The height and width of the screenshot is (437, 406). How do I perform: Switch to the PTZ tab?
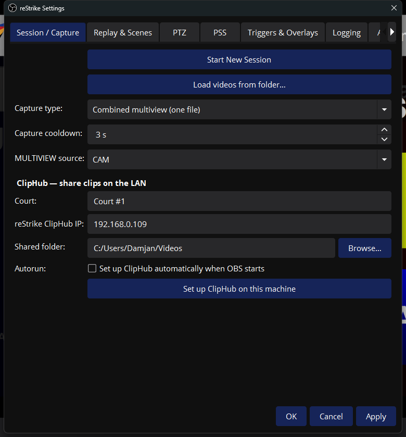tap(180, 33)
